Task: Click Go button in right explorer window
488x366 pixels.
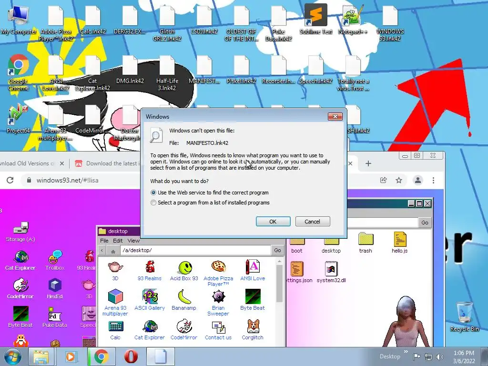Action: [x=425, y=223]
